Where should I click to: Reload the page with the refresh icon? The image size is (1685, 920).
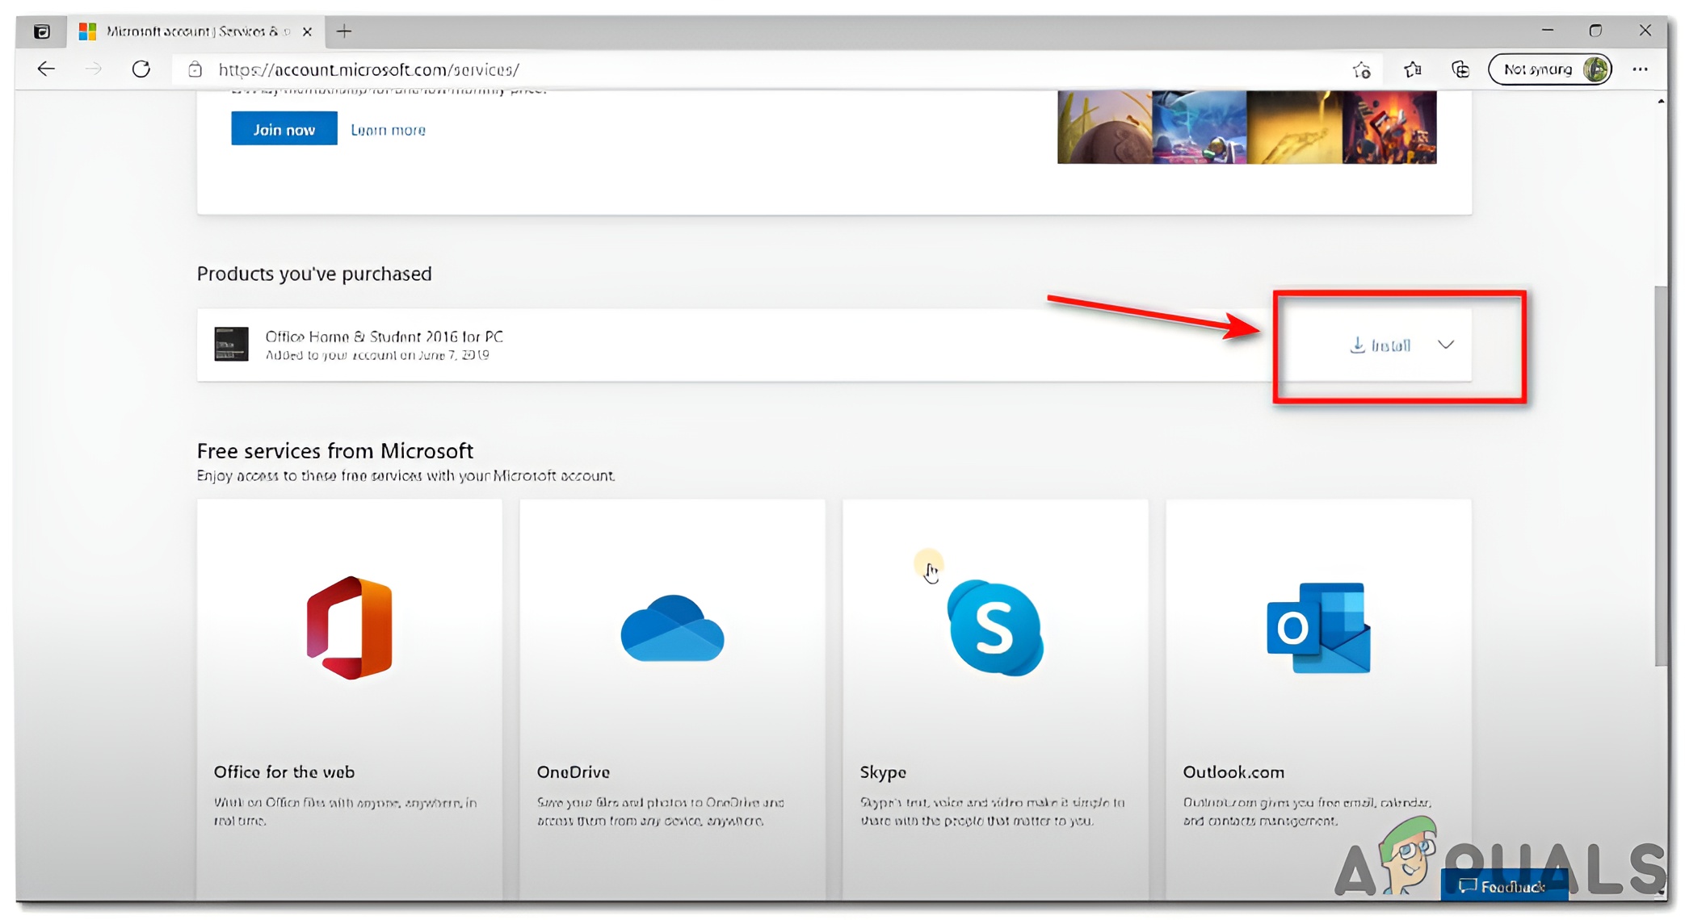pos(141,69)
